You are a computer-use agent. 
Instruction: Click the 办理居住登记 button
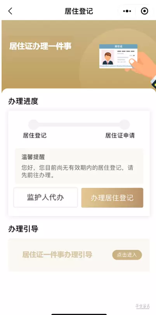(112, 197)
